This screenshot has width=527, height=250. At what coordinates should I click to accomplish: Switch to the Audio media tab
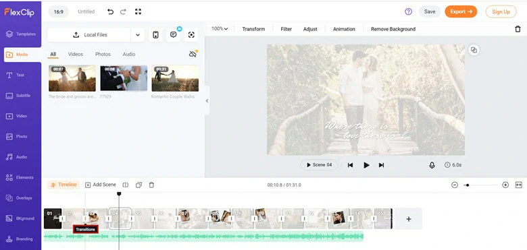point(129,55)
